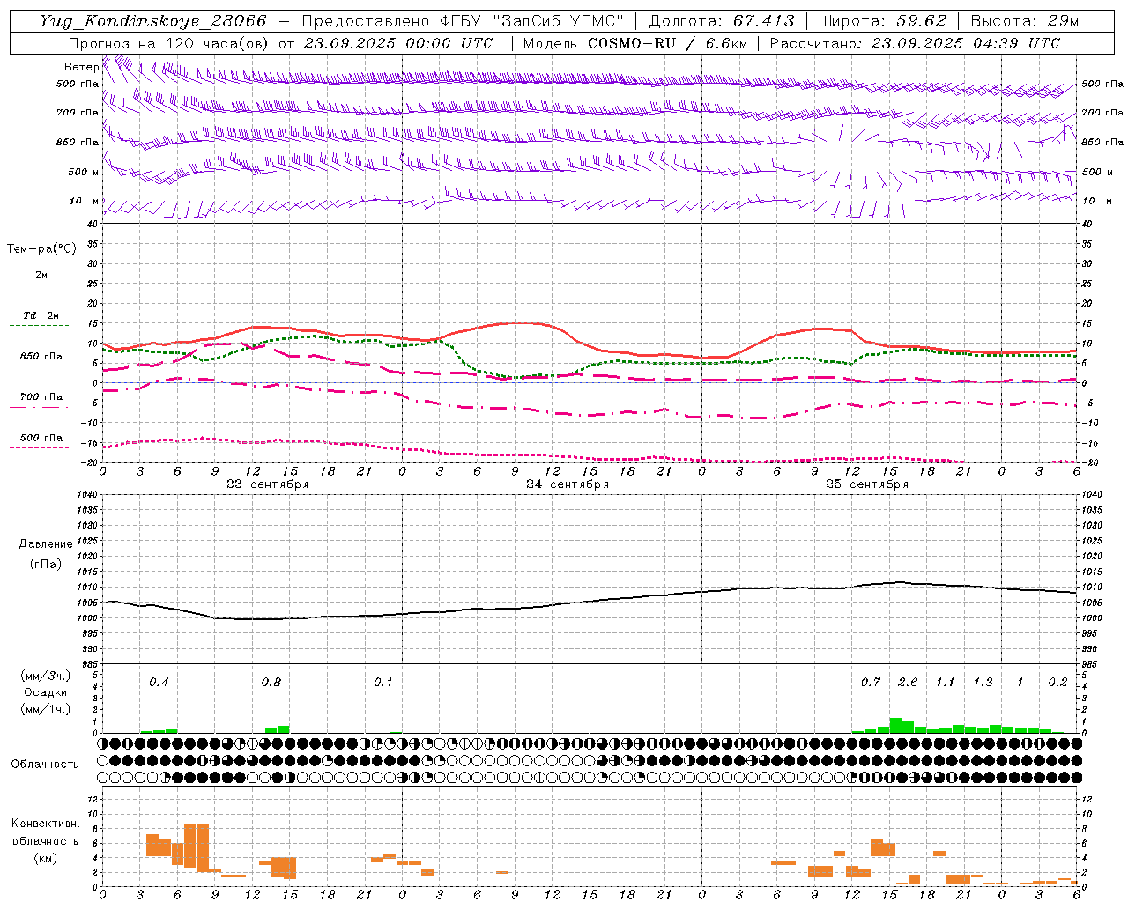Viewport: 1128px width, 902px height.
Task: Click the tallest green precipitation bar
Action: [x=895, y=725]
